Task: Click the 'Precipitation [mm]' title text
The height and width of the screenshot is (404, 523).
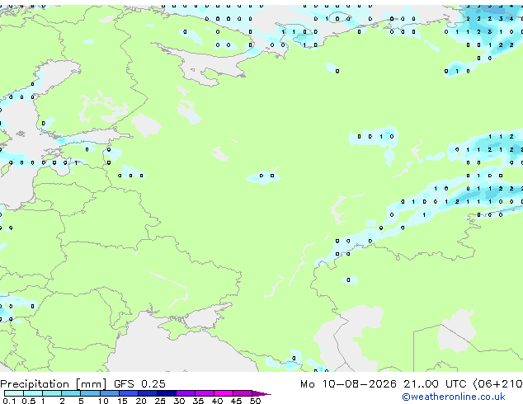Action: tap(54, 384)
